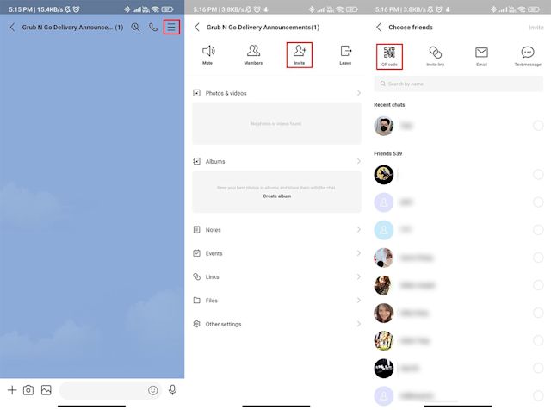The image size is (551, 410).
Task: Tap the Invite text button
Action: (x=536, y=28)
